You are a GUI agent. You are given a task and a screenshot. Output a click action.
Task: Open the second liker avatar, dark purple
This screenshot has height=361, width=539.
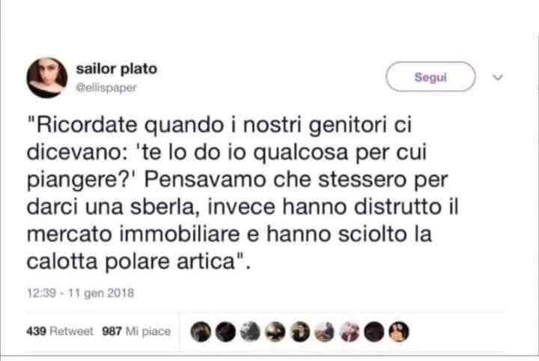225,332
